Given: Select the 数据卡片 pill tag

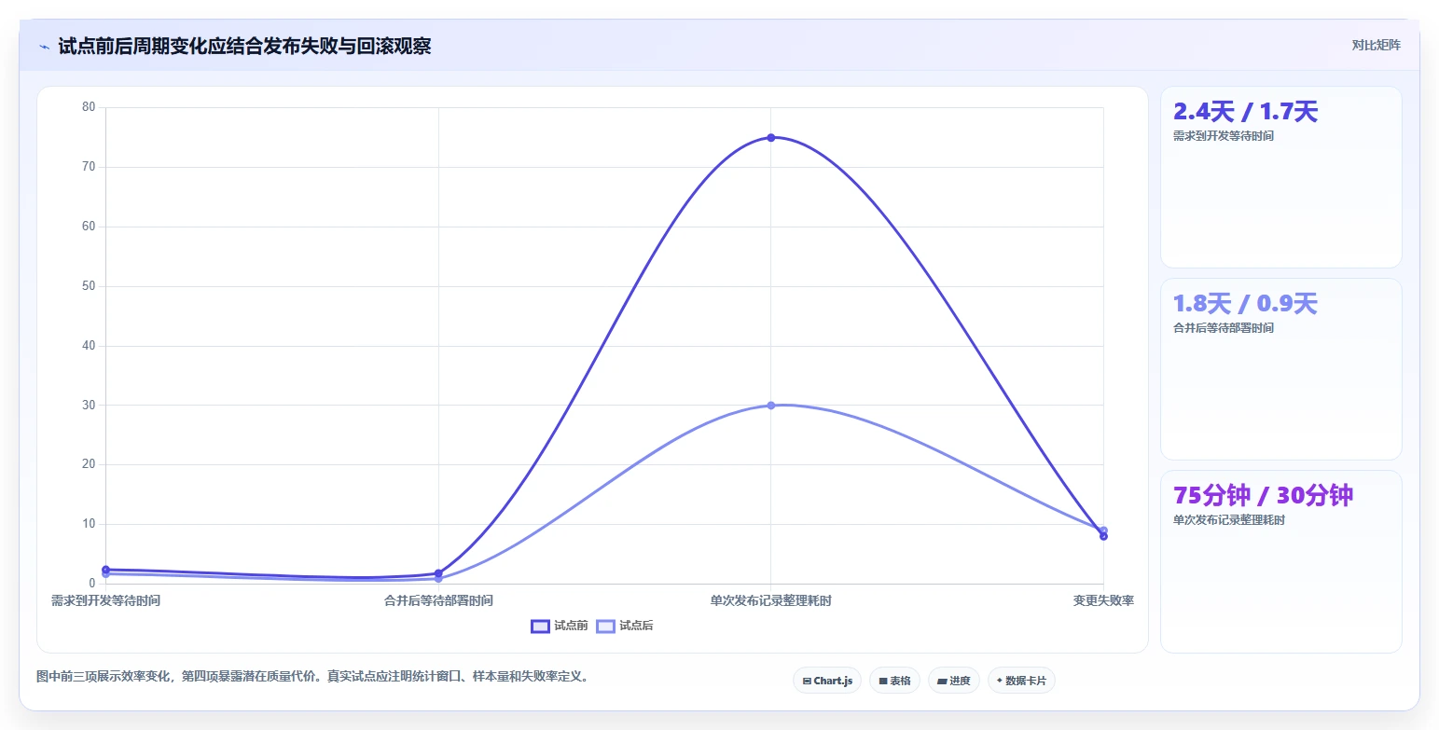Looking at the screenshot, I should coord(1021,681).
